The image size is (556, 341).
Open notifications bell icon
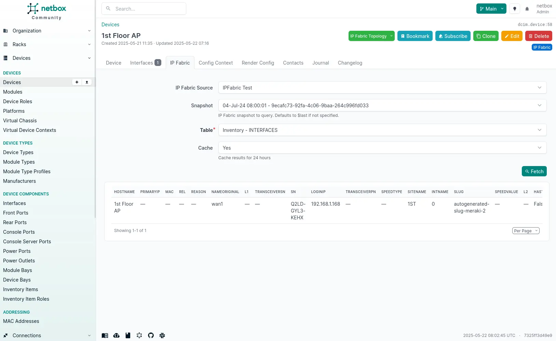[x=527, y=9]
